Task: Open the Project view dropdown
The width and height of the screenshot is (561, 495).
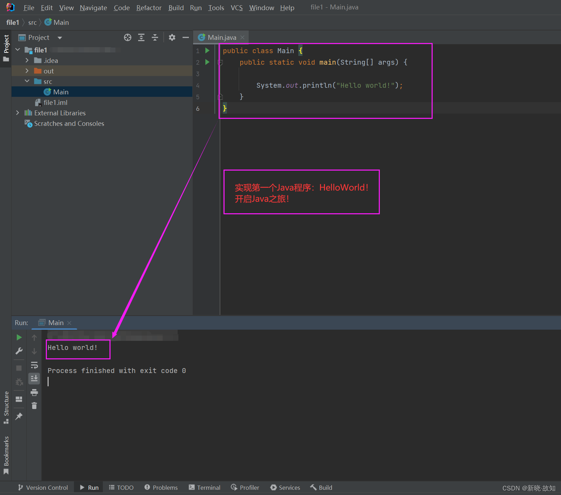Action: [60, 38]
